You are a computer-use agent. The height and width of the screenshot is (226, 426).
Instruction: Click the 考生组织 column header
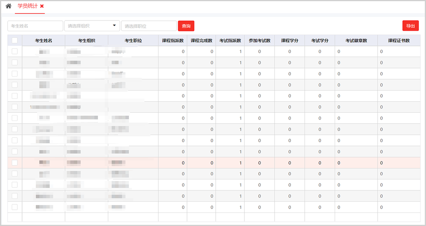tap(86, 41)
